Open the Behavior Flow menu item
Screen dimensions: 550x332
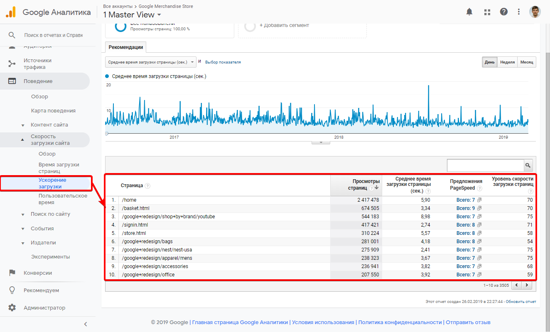coord(53,111)
